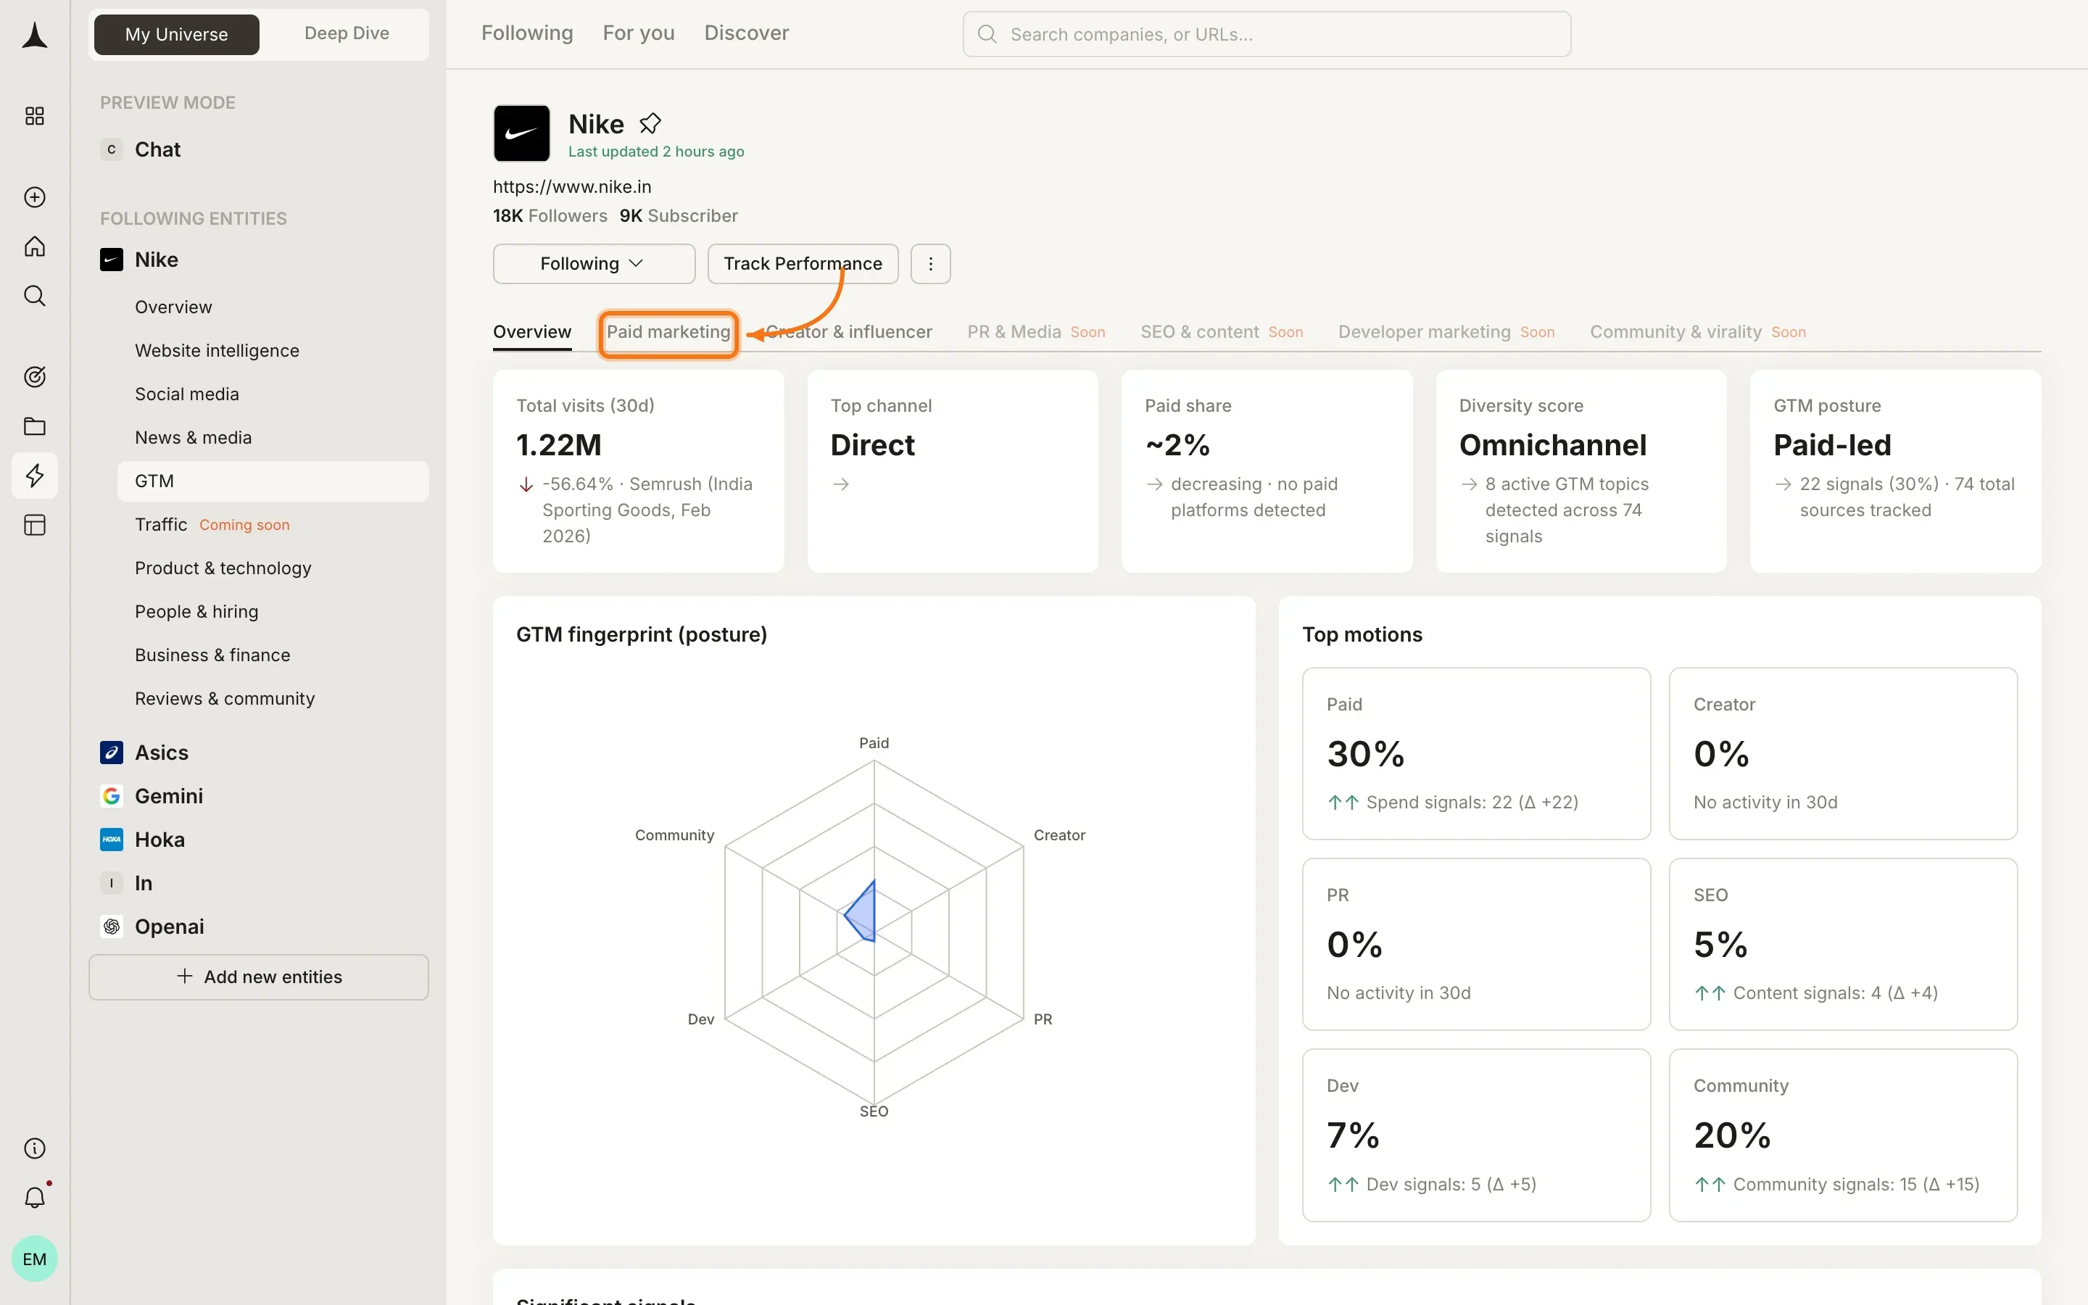
Task: Click the Track Performance button
Action: 803,263
